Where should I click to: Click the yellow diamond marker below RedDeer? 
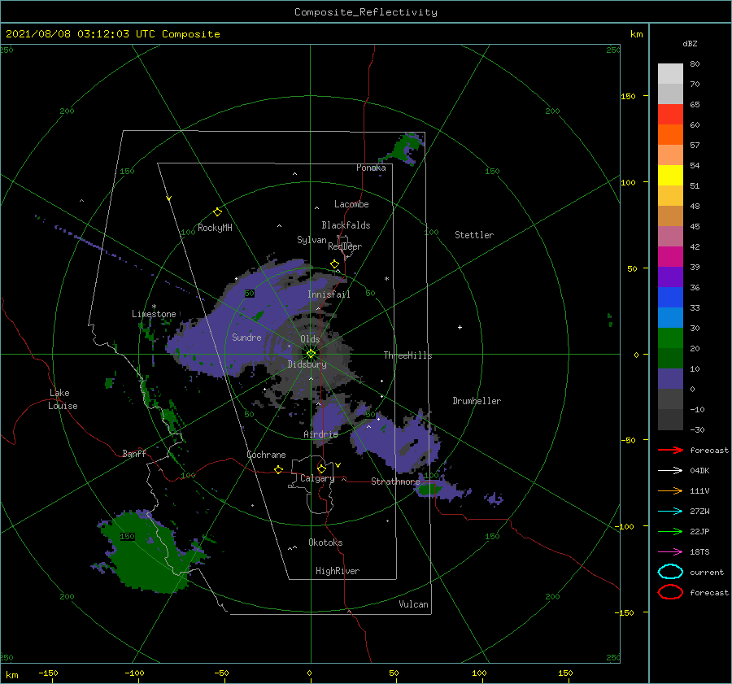tap(334, 264)
